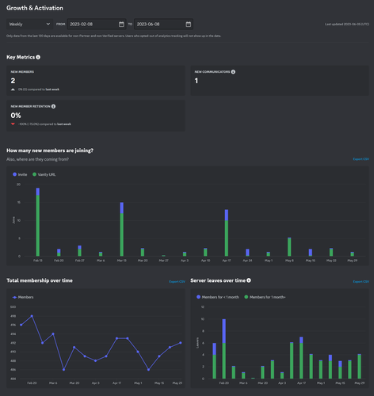Click the New Communicators info icon
Viewport: 374px width, 396px height.
pyautogui.click(x=233, y=72)
